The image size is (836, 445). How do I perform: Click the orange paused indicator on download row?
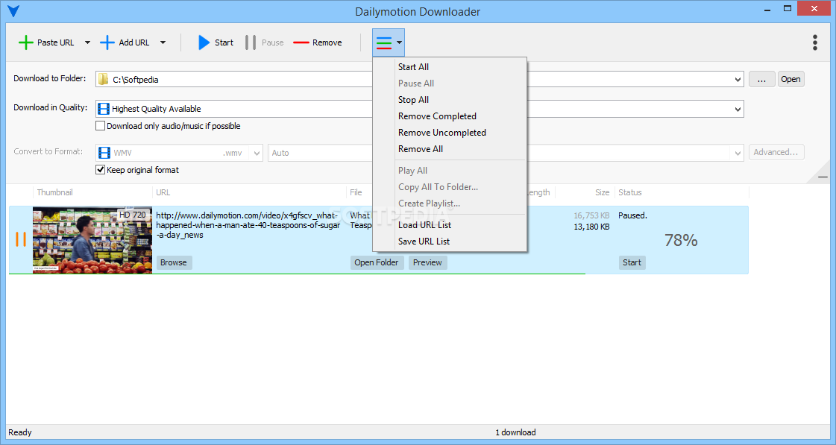21,239
